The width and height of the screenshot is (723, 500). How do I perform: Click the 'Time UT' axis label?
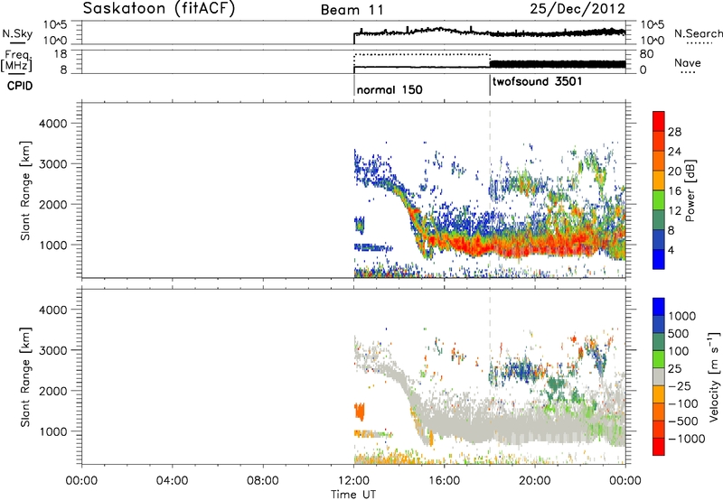(x=353, y=495)
